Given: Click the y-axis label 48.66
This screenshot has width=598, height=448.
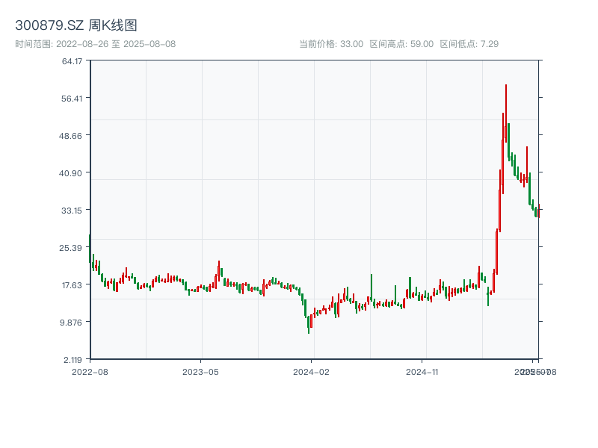Looking at the screenshot, I should pos(70,136).
